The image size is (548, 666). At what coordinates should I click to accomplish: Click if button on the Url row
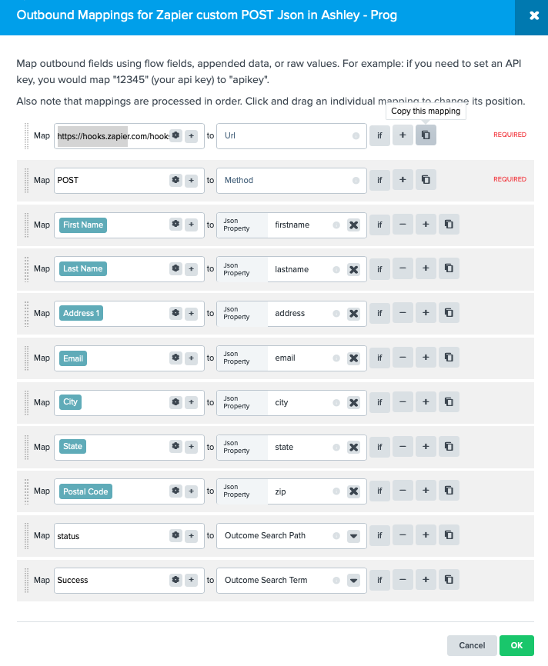pos(379,135)
